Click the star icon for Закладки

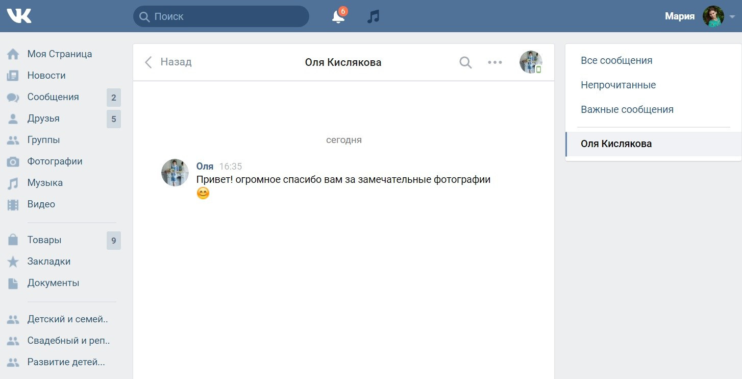coord(13,262)
